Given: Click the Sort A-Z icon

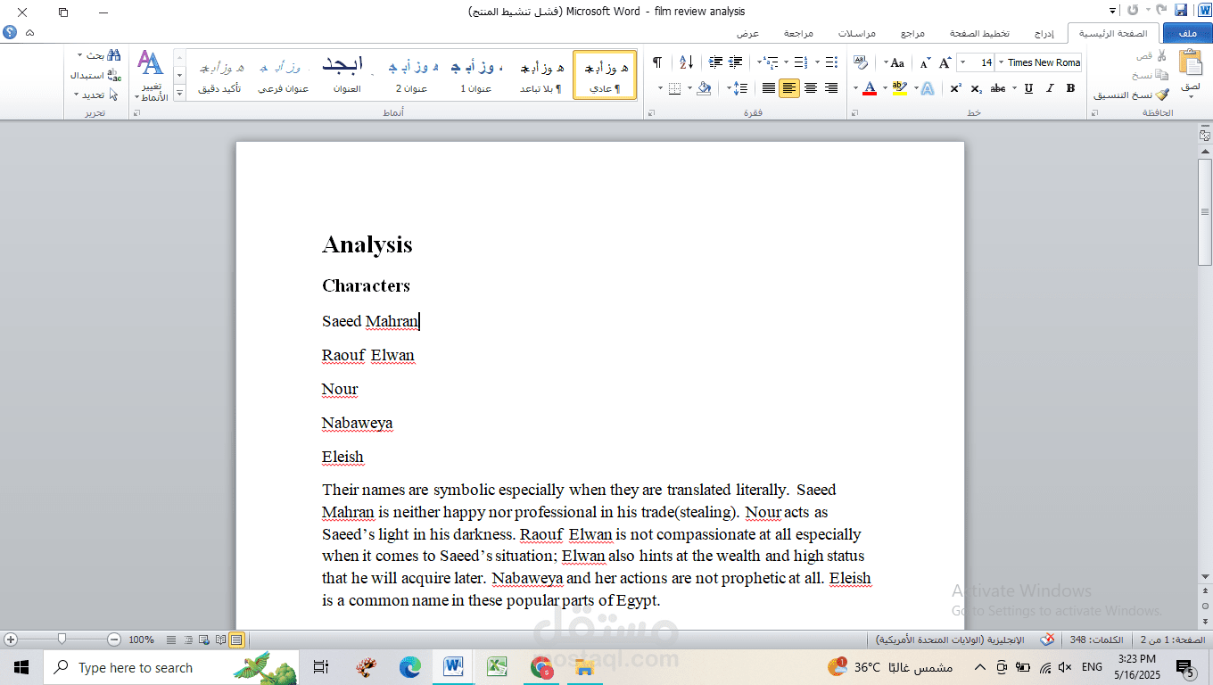Looking at the screenshot, I should (686, 62).
